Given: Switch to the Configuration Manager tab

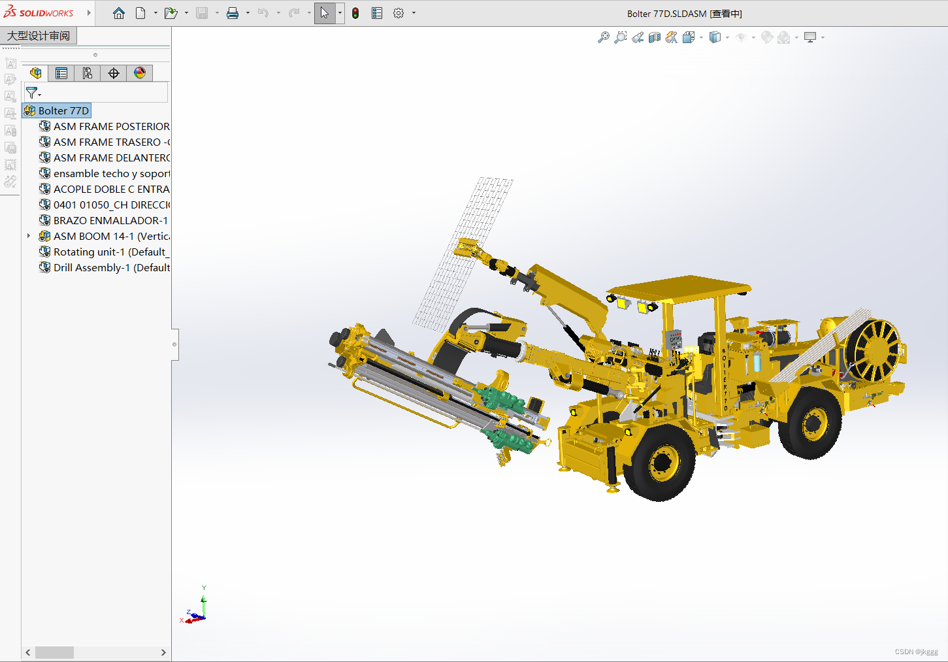Looking at the screenshot, I should pyautogui.click(x=87, y=73).
